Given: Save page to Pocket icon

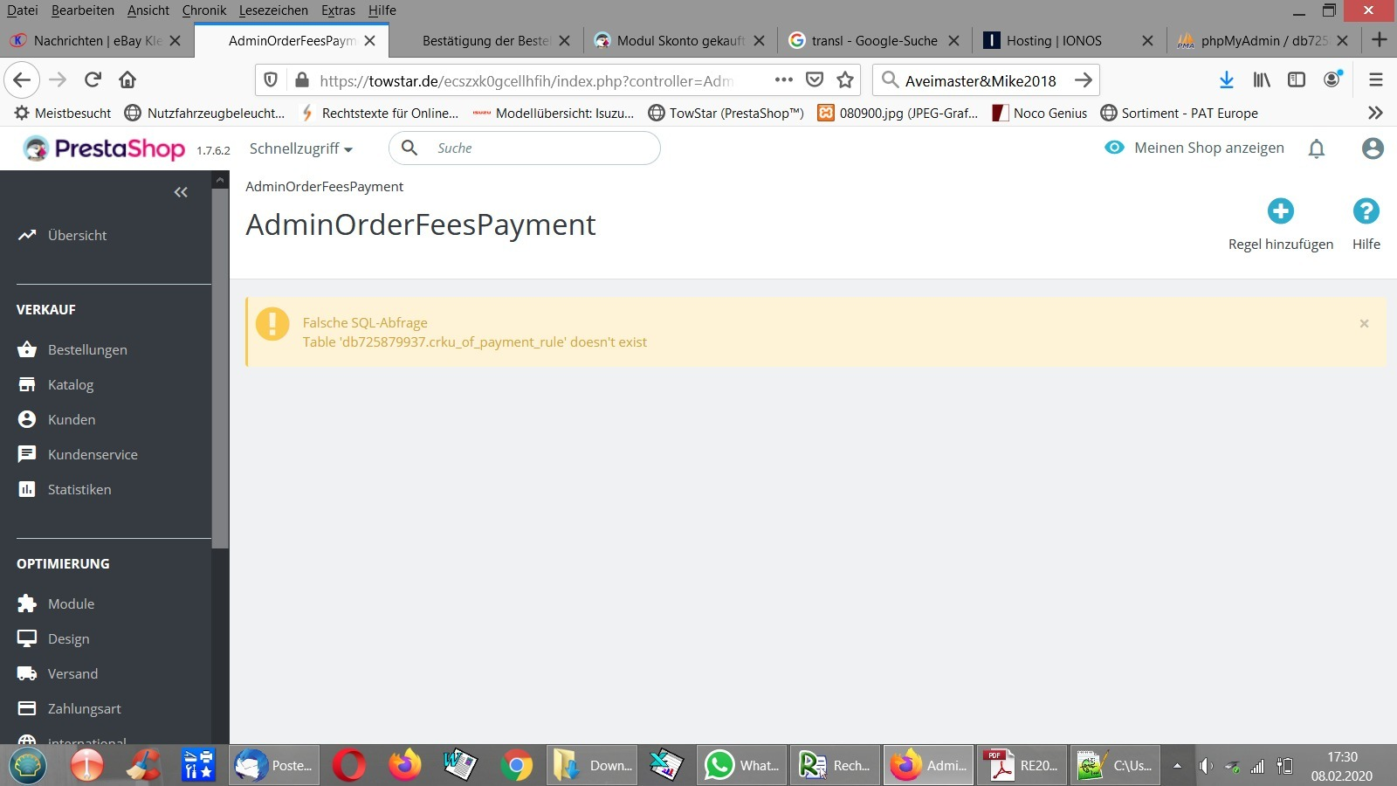Looking at the screenshot, I should (x=815, y=80).
